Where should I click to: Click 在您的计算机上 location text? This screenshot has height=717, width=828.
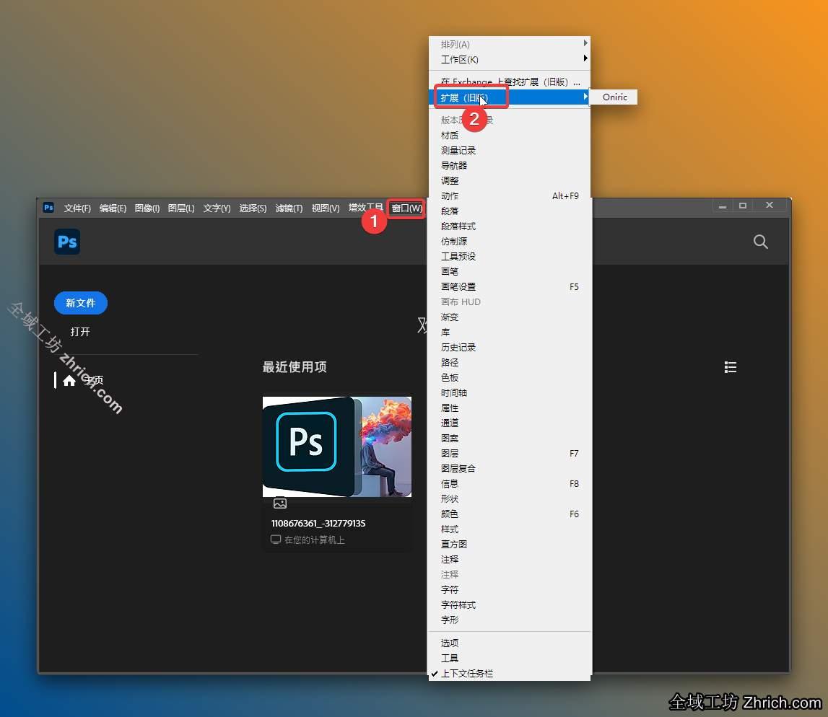pyautogui.click(x=315, y=540)
